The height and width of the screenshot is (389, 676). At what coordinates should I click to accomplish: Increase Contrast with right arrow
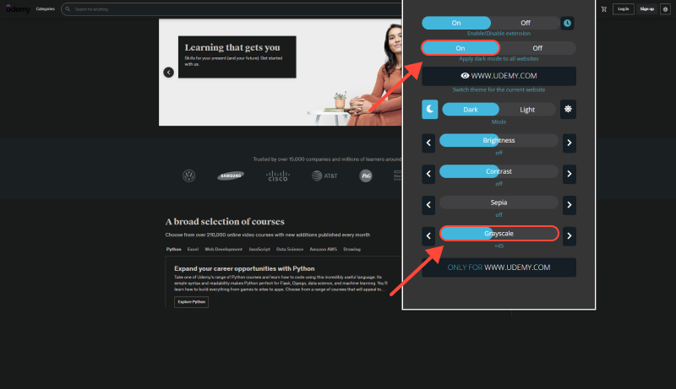coord(569,174)
